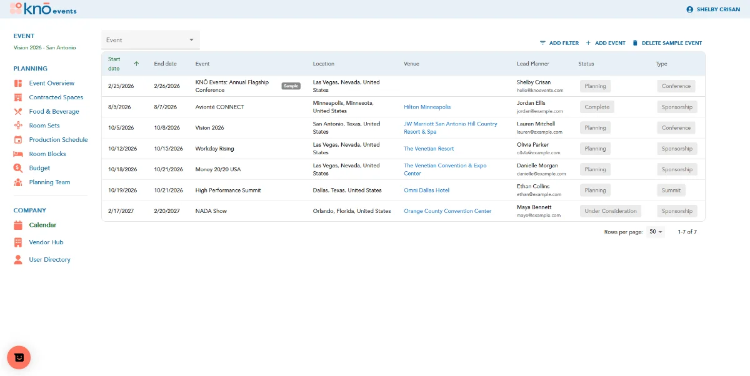
Task: Open Orange County Convention Center link
Action: click(447, 211)
